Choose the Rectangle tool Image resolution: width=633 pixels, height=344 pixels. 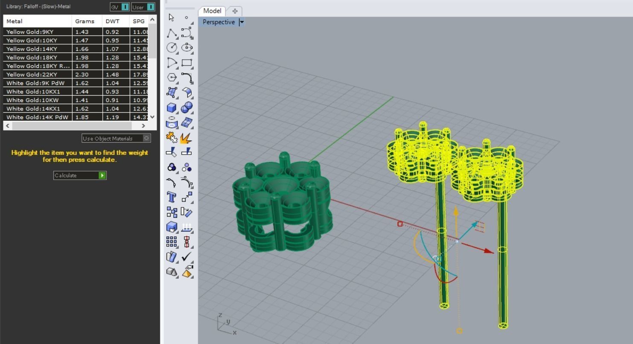pos(187,63)
